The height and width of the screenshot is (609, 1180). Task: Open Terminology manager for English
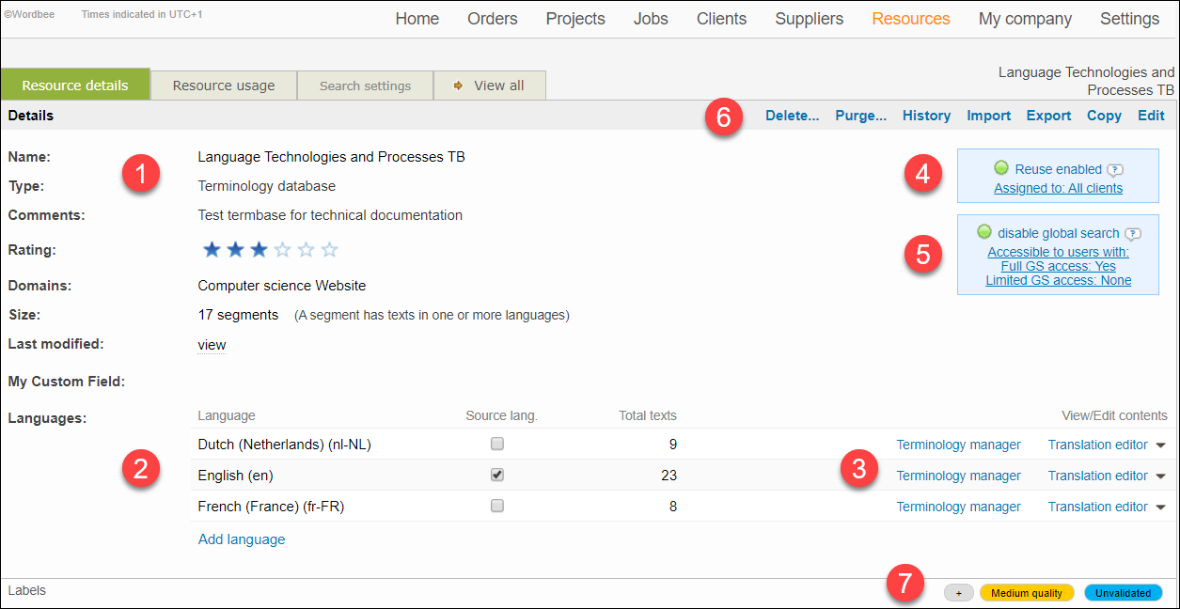(x=958, y=476)
